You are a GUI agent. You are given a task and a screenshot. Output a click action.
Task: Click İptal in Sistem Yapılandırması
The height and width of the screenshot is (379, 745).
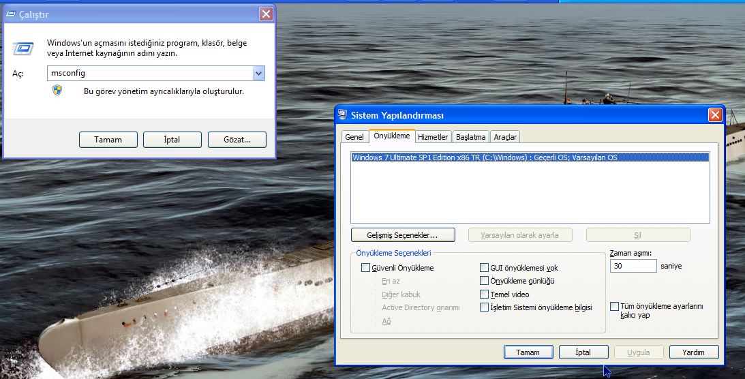pos(583,352)
